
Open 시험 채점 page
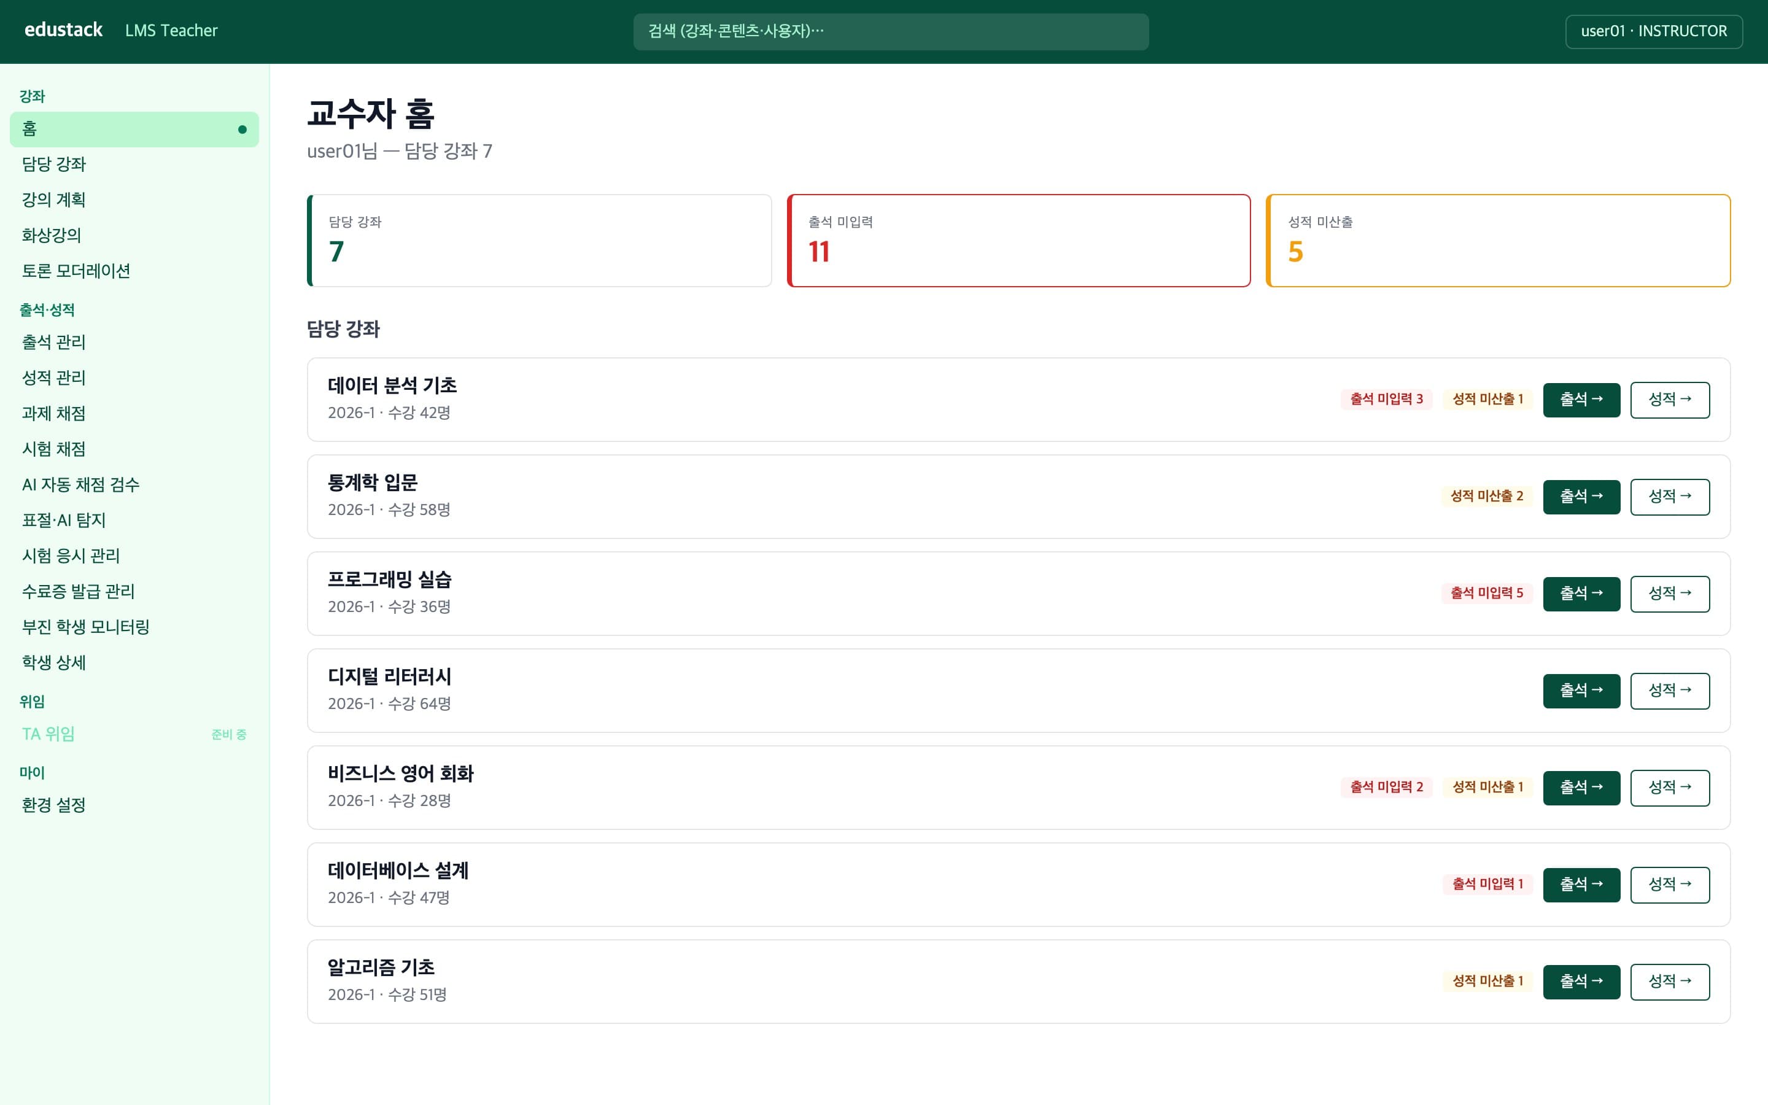[134, 449]
